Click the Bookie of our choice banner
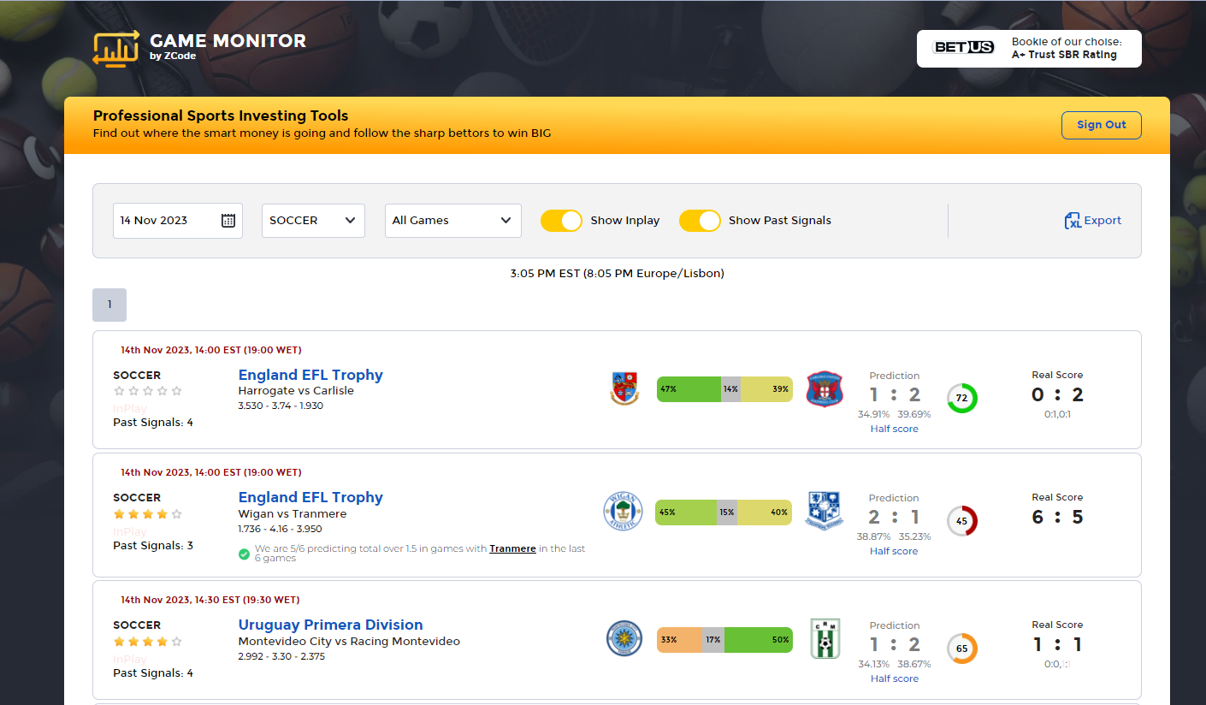Image resolution: width=1206 pixels, height=705 pixels. (x=1029, y=49)
